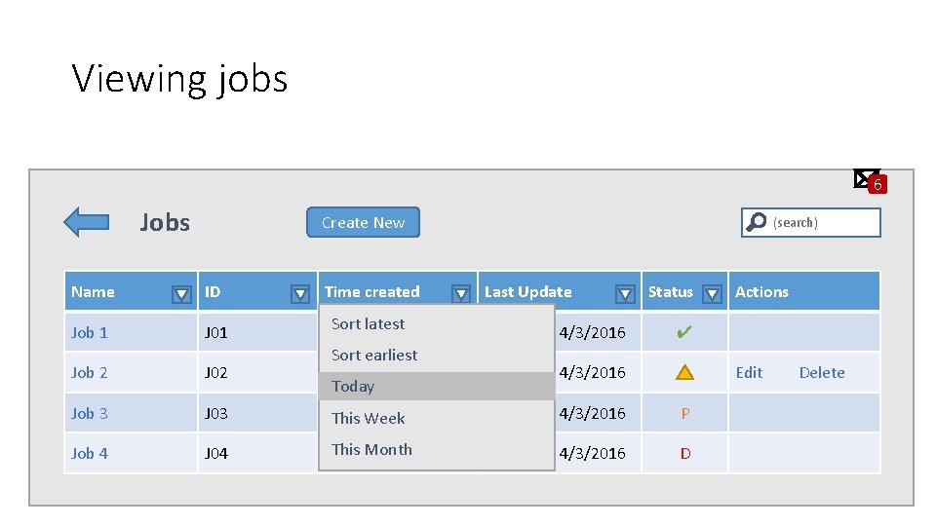Click the search magnifier icon
The image size is (936, 526).
(x=756, y=223)
